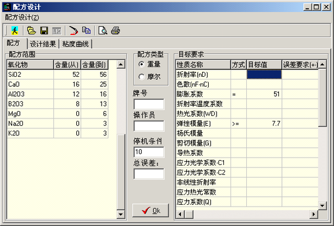Click right arrow of target table horizontal scrollbar
Viewport: 334px width, 226px height.
point(313,214)
